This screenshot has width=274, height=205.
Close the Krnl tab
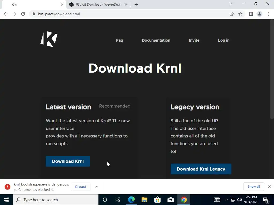click(62, 5)
